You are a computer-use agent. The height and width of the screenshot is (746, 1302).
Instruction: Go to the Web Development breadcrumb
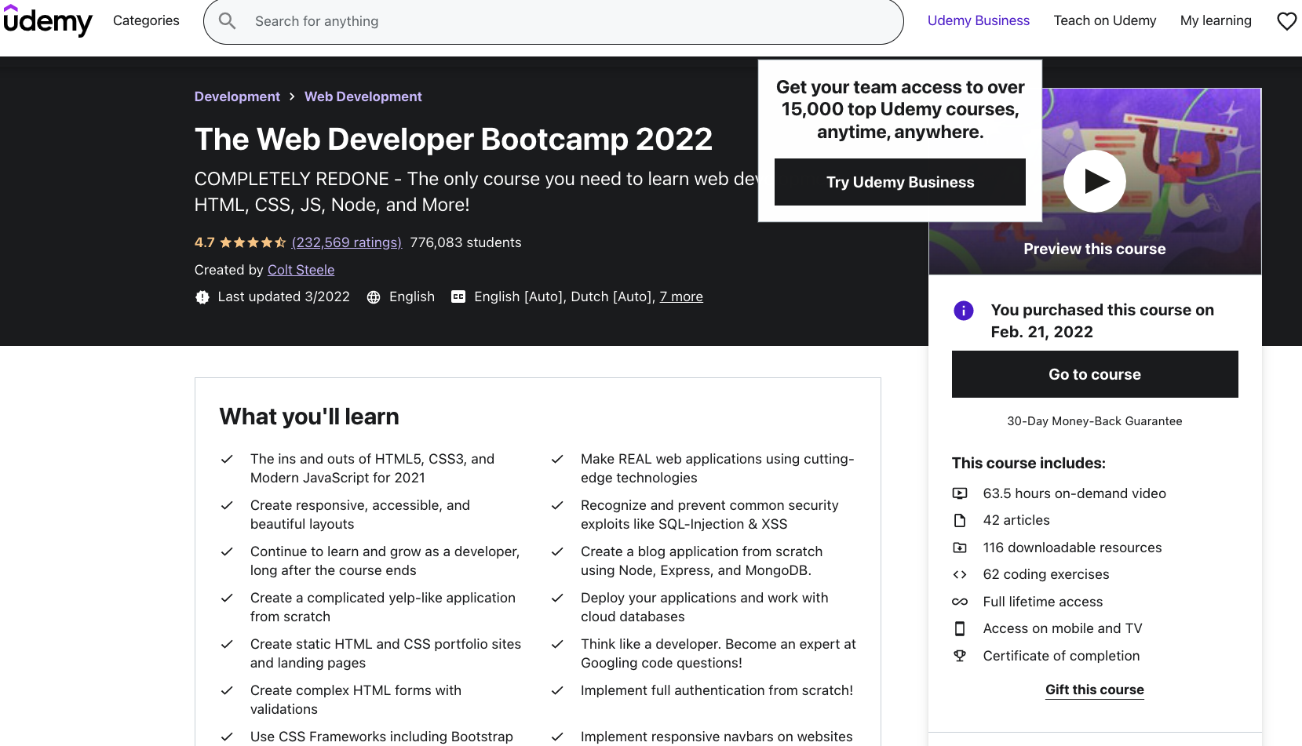coord(363,96)
